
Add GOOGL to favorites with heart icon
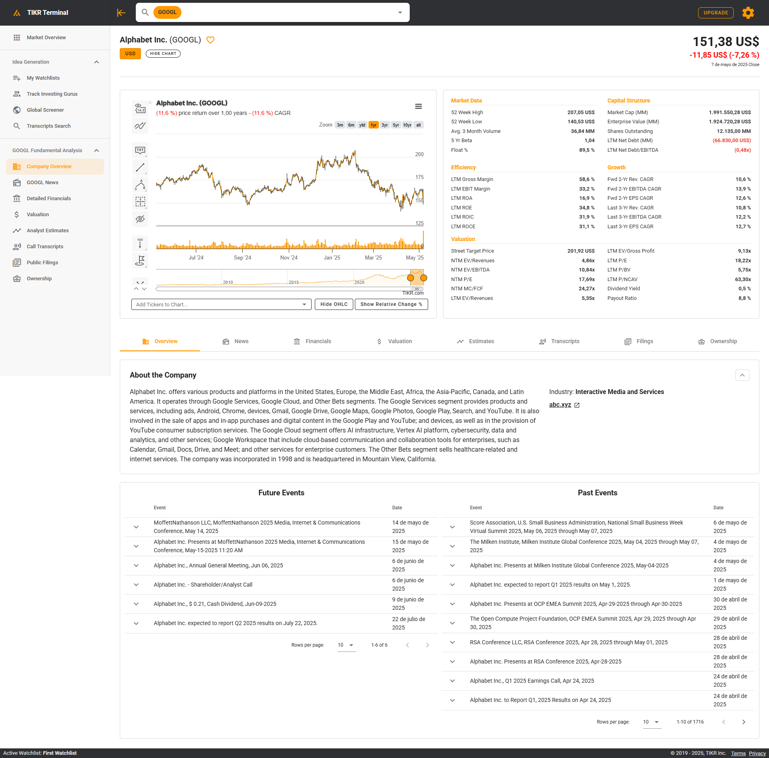(x=210, y=40)
